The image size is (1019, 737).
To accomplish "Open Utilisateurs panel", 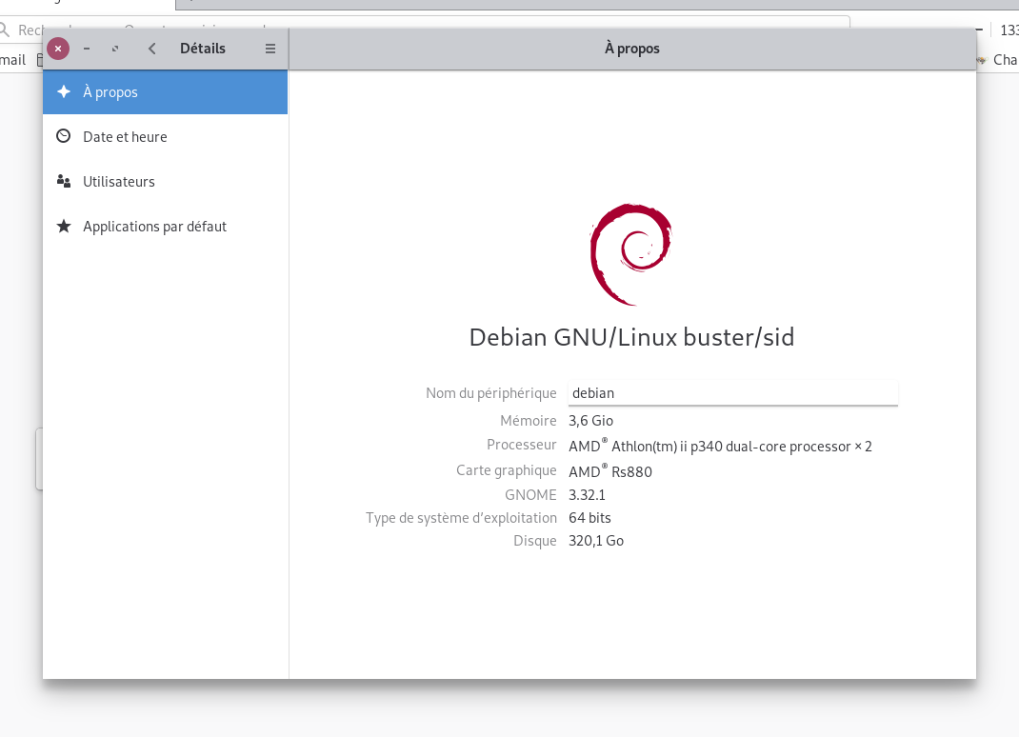I will point(165,182).
